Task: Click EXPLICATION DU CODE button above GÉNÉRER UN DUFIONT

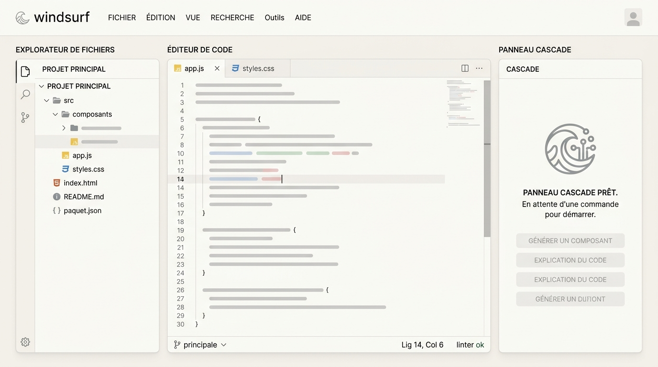Action: (570, 280)
